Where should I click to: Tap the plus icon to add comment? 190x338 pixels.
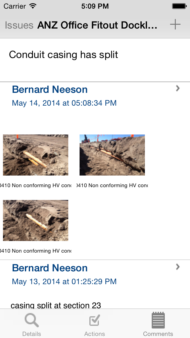click(x=175, y=24)
